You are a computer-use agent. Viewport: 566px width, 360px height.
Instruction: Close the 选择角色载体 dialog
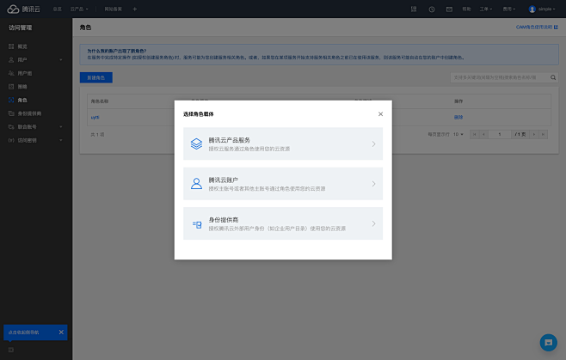380,113
